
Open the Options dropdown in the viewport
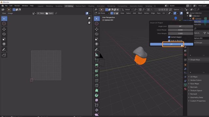(177, 10)
